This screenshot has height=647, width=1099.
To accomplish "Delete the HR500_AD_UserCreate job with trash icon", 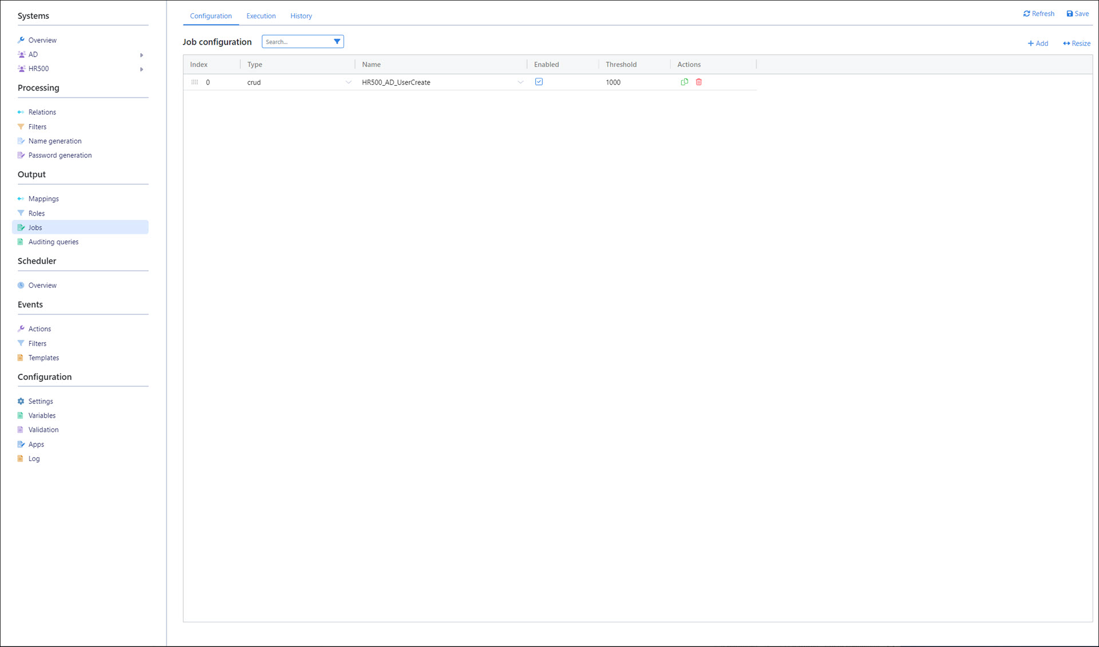I will (x=699, y=82).
